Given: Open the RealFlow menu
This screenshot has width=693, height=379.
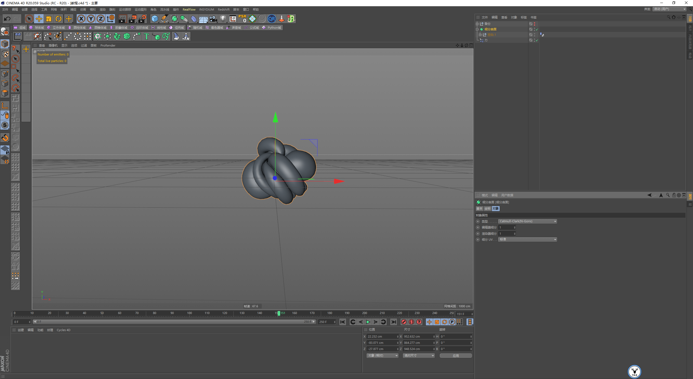Looking at the screenshot, I should click(x=189, y=9).
